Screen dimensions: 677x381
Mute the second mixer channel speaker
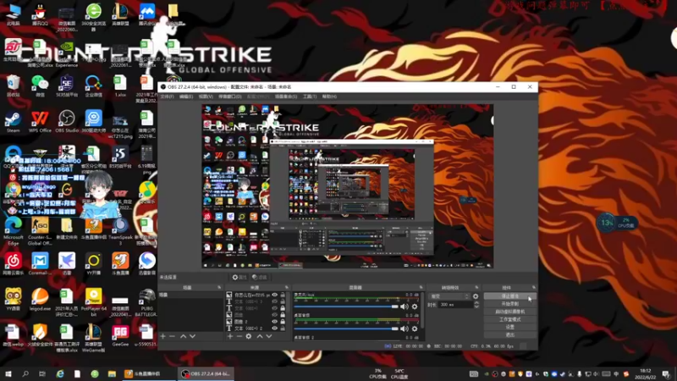405,329
